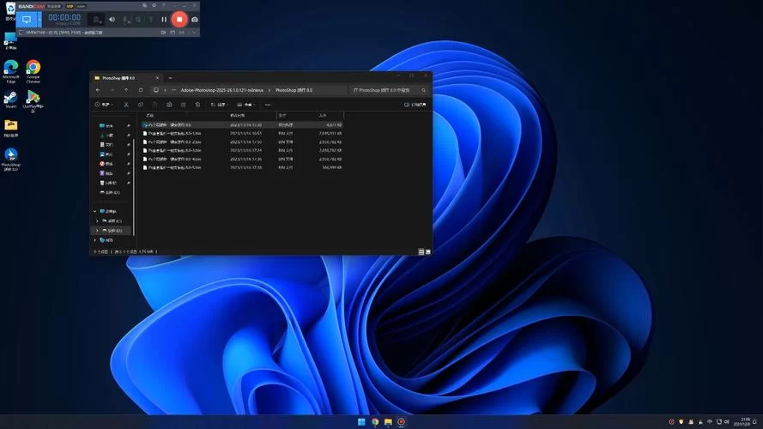
Task: Click the Rename icon in Explorer toolbar
Action: (169, 105)
